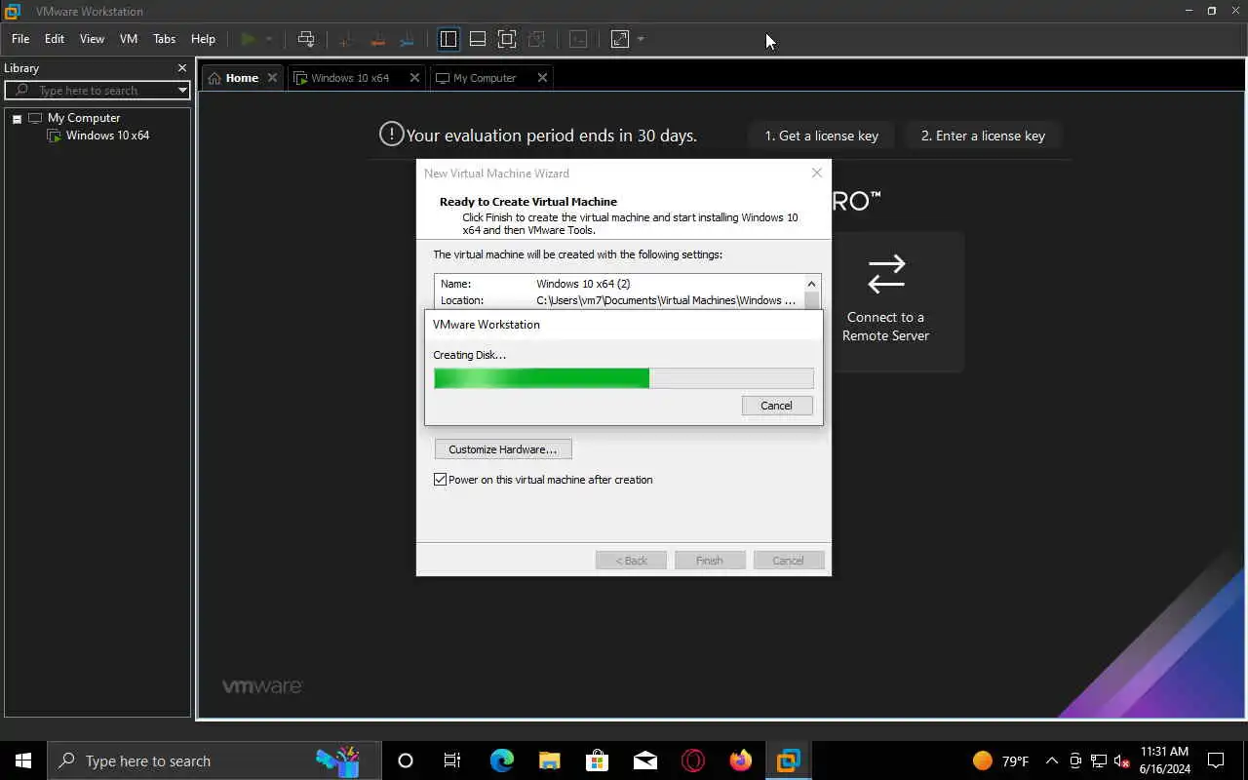Click the wizard Back button

[631, 561]
